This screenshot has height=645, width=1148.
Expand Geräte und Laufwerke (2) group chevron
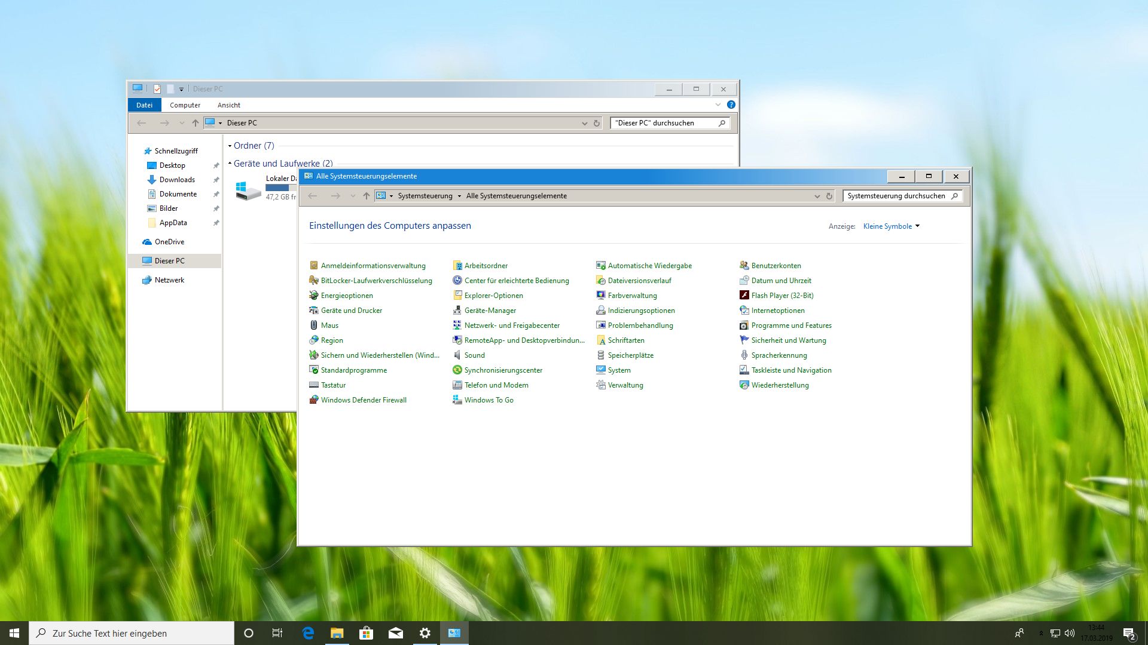pos(230,164)
